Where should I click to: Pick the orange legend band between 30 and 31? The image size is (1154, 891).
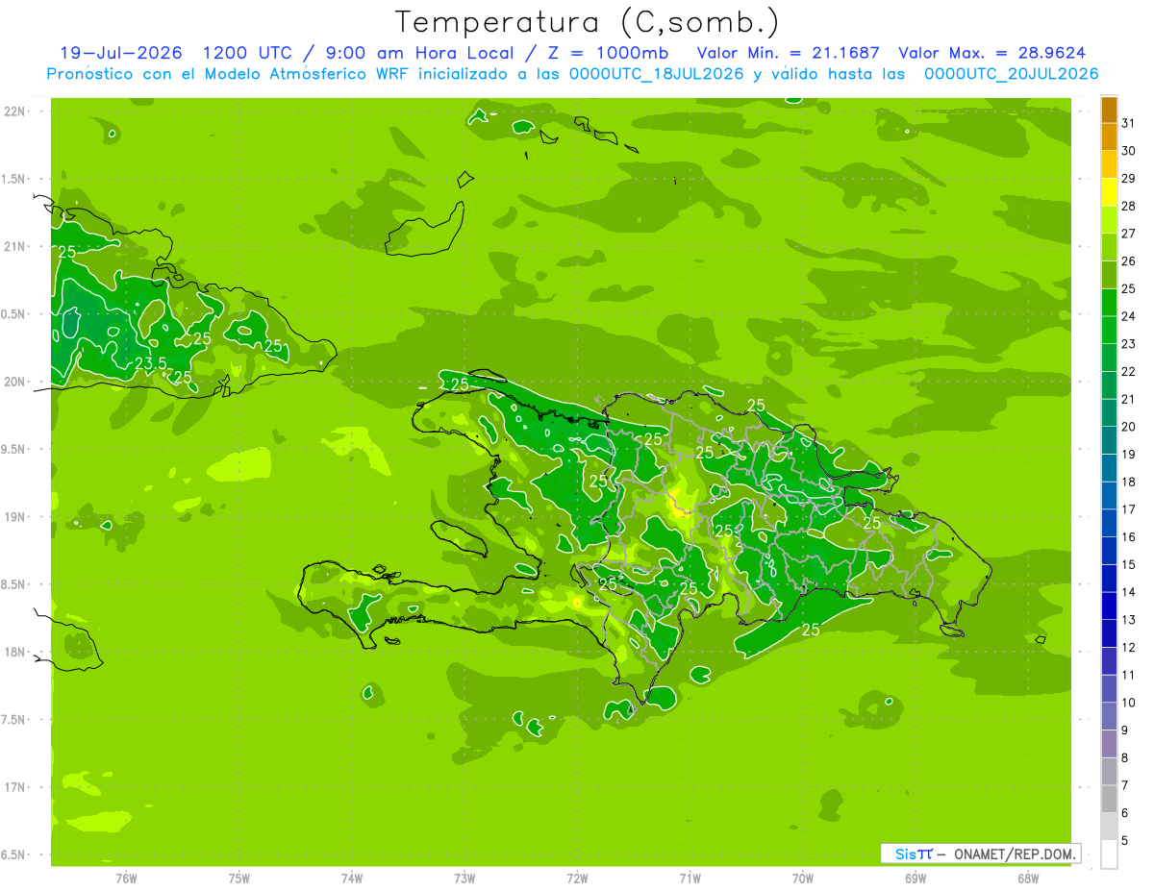pos(1109,137)
